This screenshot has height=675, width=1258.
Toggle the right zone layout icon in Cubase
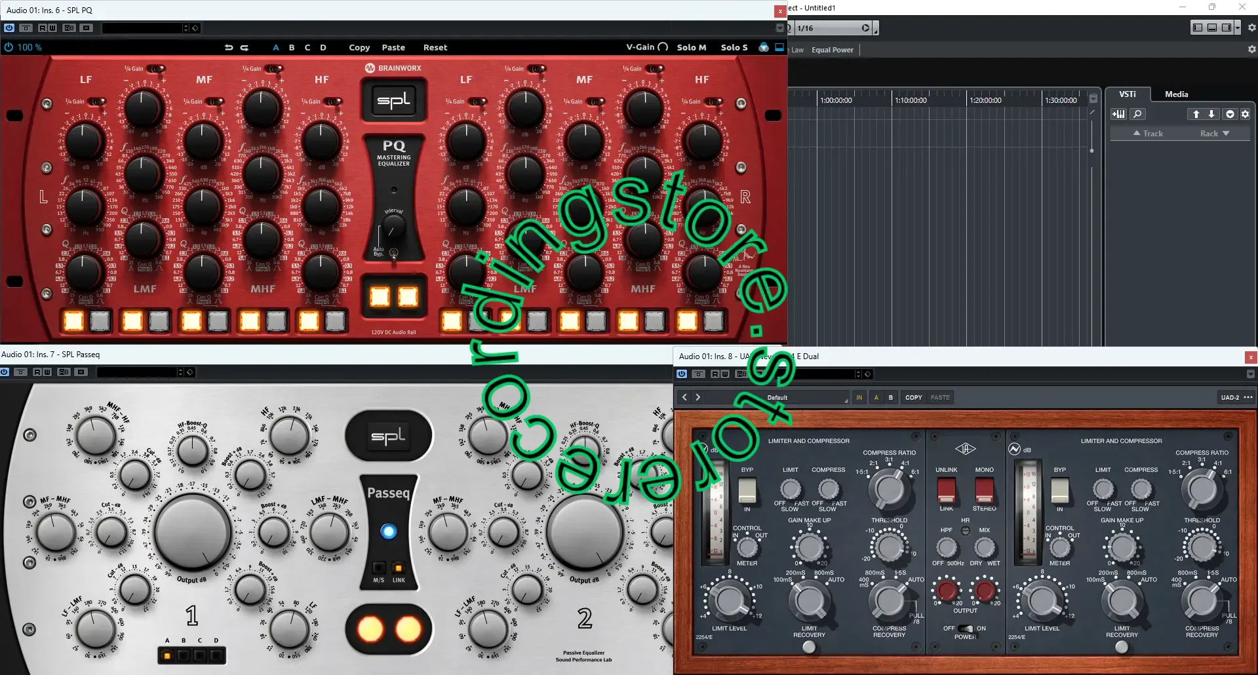coord(1227,28)
